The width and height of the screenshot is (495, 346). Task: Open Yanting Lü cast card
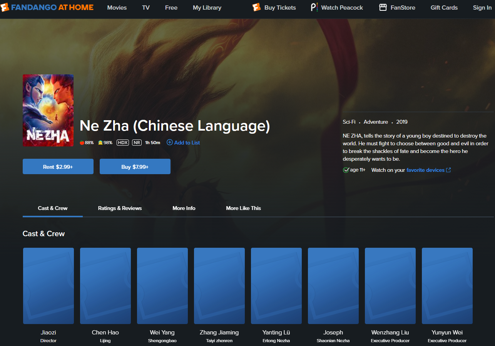pyautogui.click(x=276, y=286)
